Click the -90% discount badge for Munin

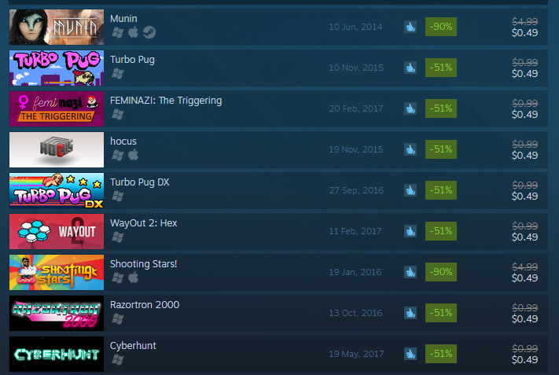coord(441,27)
